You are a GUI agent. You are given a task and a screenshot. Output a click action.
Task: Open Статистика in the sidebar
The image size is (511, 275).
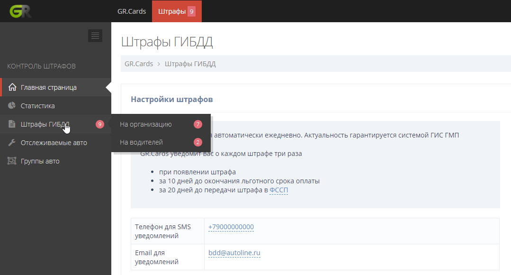click(38, 106)
